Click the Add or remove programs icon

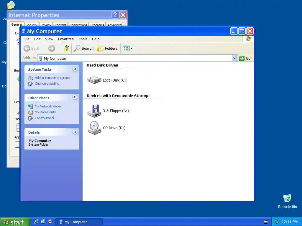(x=31, y=78)
